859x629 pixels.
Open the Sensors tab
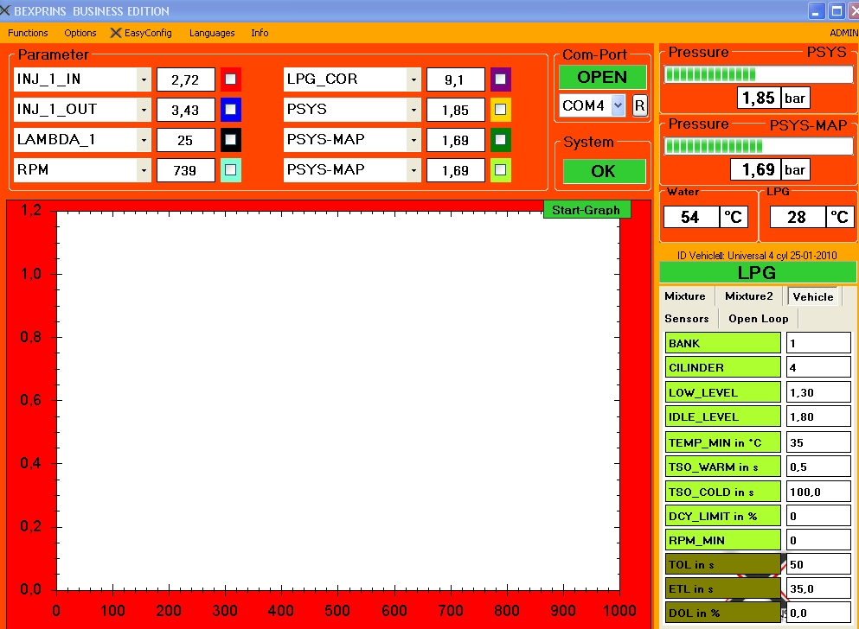[x=687, y=319]
